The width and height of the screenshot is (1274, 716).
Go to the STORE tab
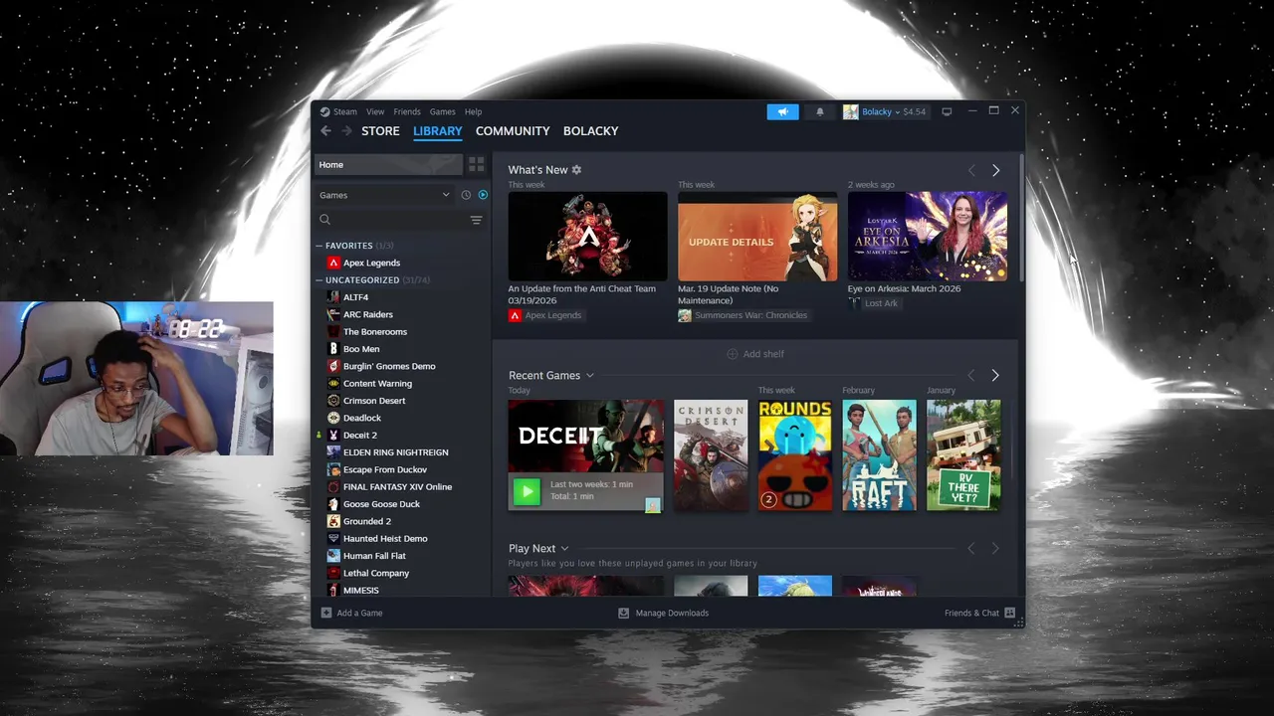pyautogui.click(x=380, y=131)
